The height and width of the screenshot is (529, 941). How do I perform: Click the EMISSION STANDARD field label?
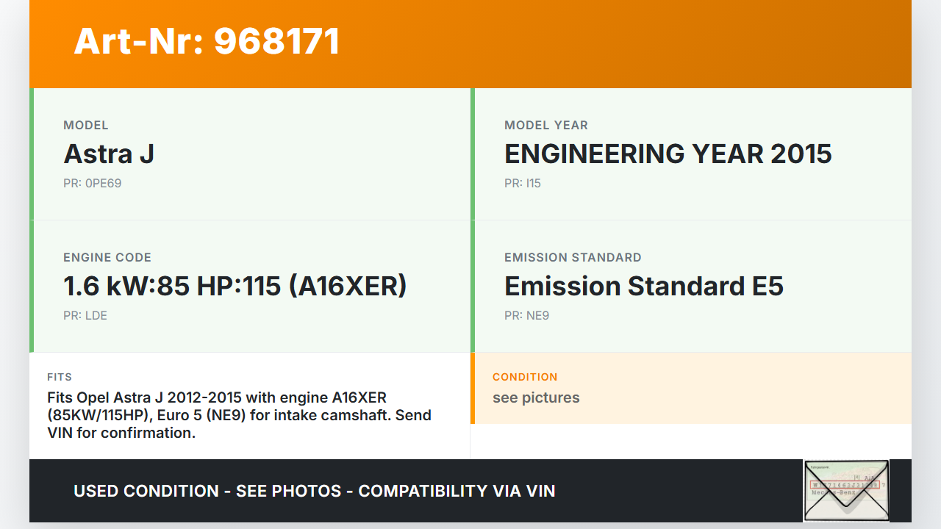pos(573,258)
